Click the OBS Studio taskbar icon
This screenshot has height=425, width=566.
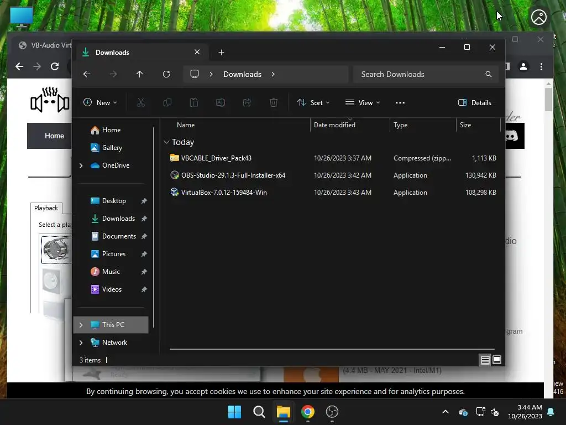pyautogui.click(x=332, y=412)
